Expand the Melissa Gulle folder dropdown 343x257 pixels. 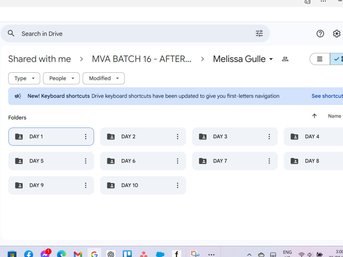click(271, 59)
